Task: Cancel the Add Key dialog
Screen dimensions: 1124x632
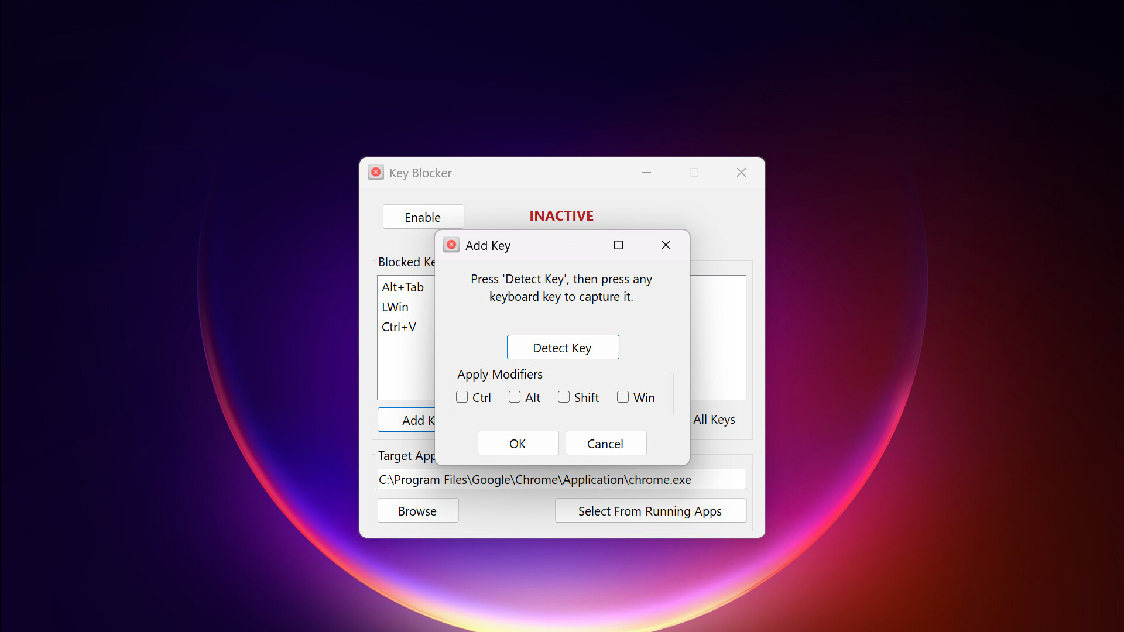Action: pos(605,443)
